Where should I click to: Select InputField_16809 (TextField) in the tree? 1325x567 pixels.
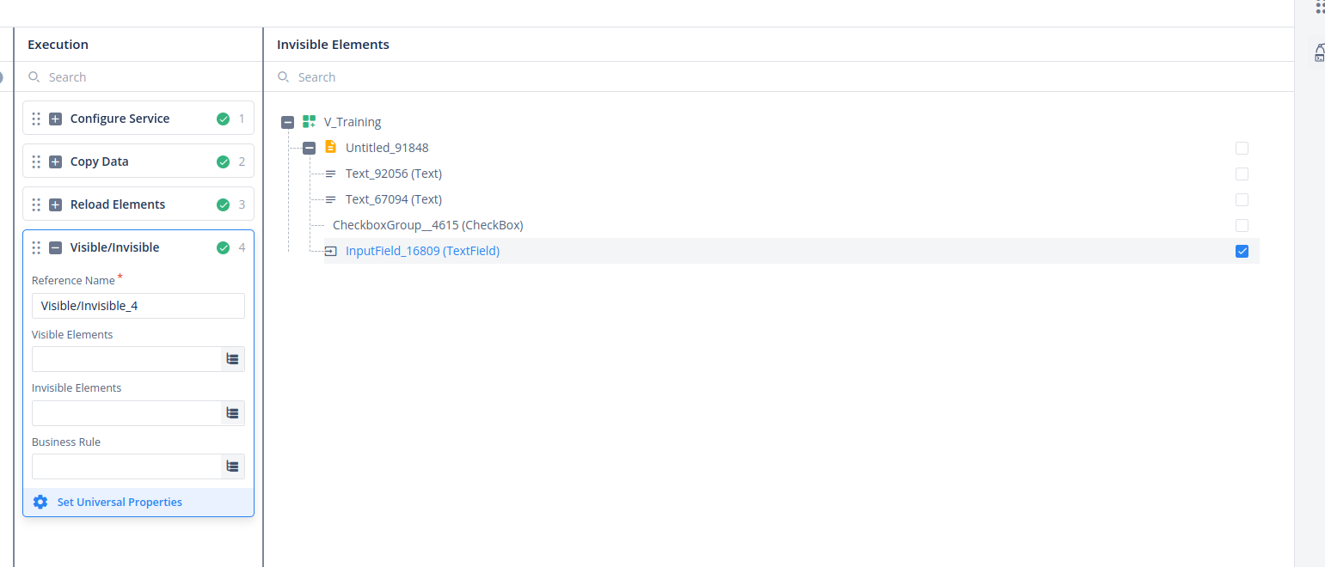[422, 251]
